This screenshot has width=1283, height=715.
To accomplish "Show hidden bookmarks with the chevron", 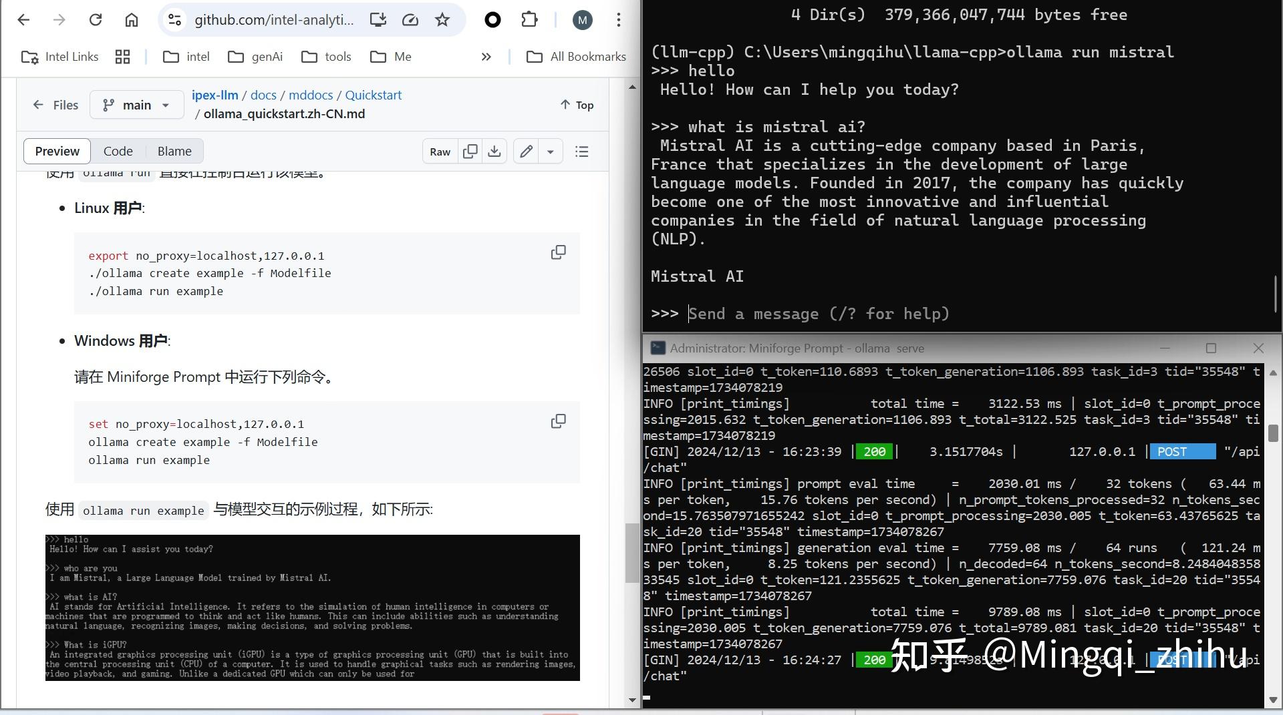I will (x=486, y=57).
